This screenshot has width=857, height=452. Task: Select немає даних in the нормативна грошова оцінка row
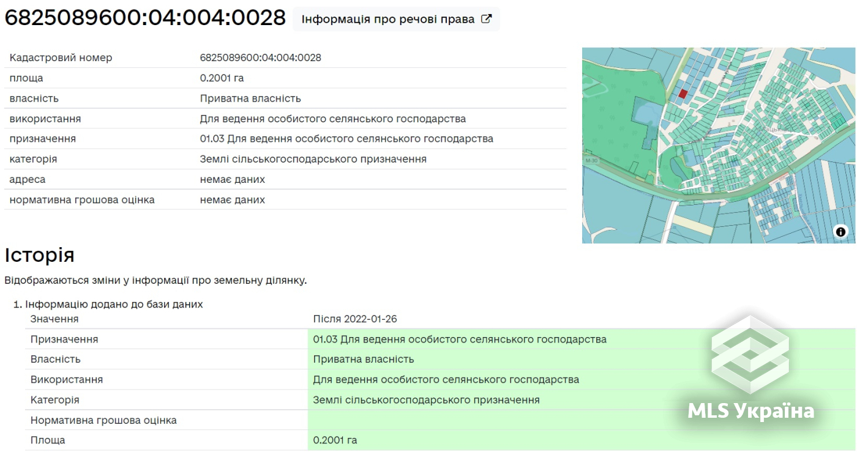(233, 199)
